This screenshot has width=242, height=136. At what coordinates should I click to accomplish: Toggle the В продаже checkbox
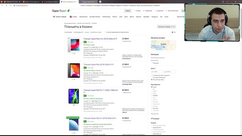point(152,119)
